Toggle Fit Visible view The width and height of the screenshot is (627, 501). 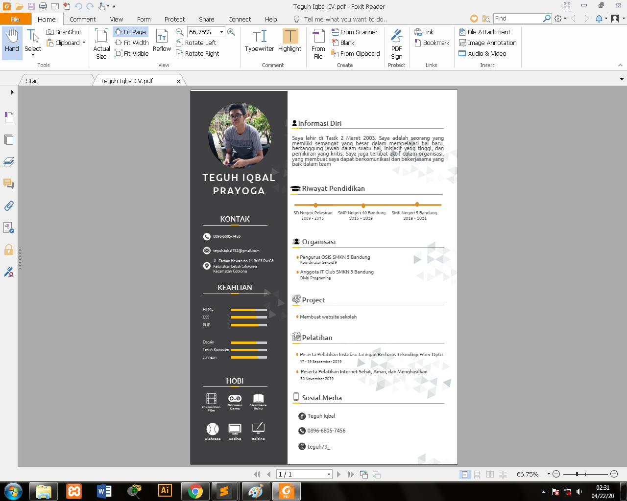[132, 53]
